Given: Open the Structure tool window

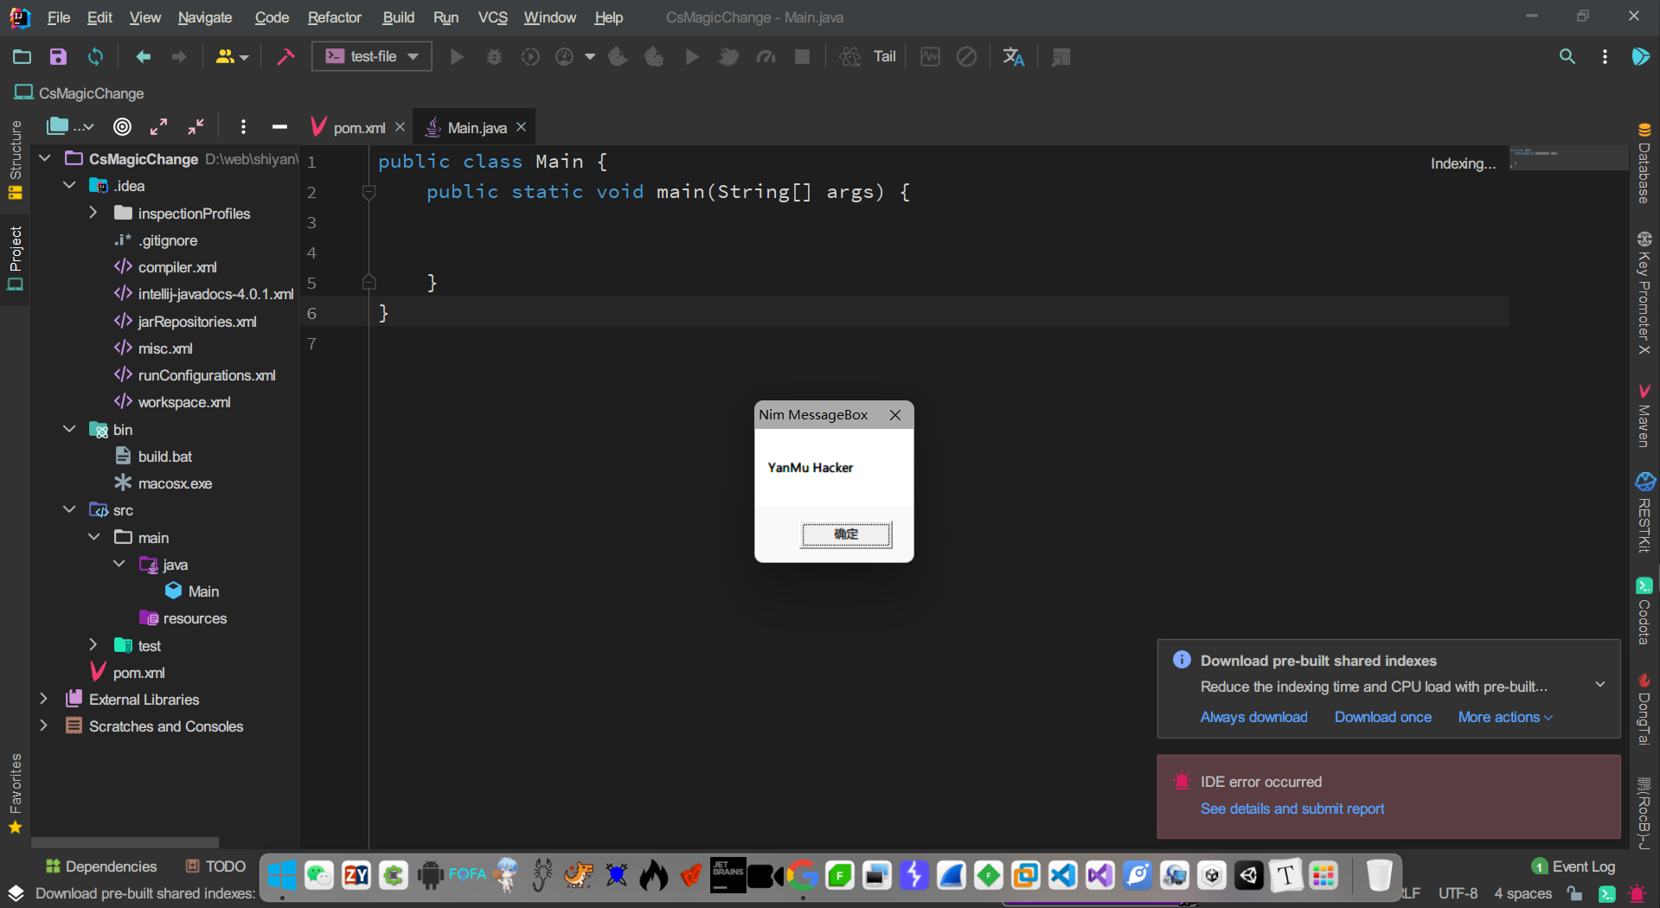Looking at the screenshot, I should [15, 160].
